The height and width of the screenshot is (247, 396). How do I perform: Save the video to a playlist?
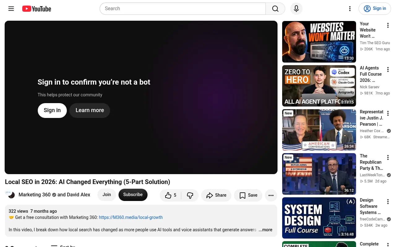click(248, 195)
